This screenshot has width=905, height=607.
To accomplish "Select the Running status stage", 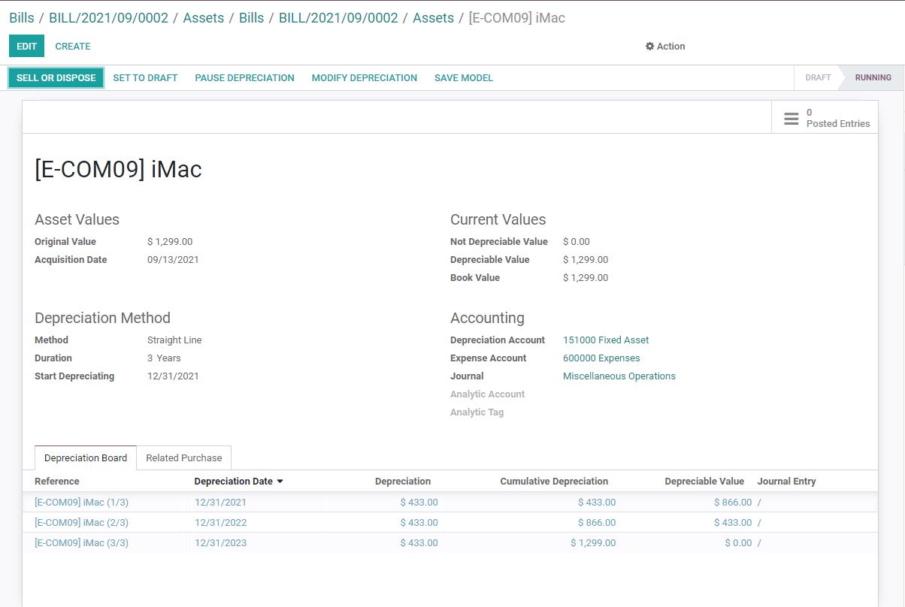I will point(873,77).
